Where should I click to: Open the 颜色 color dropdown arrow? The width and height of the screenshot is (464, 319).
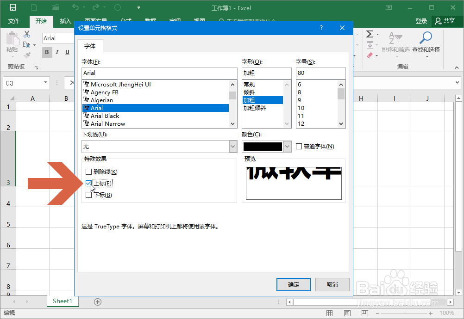point(287,146)
